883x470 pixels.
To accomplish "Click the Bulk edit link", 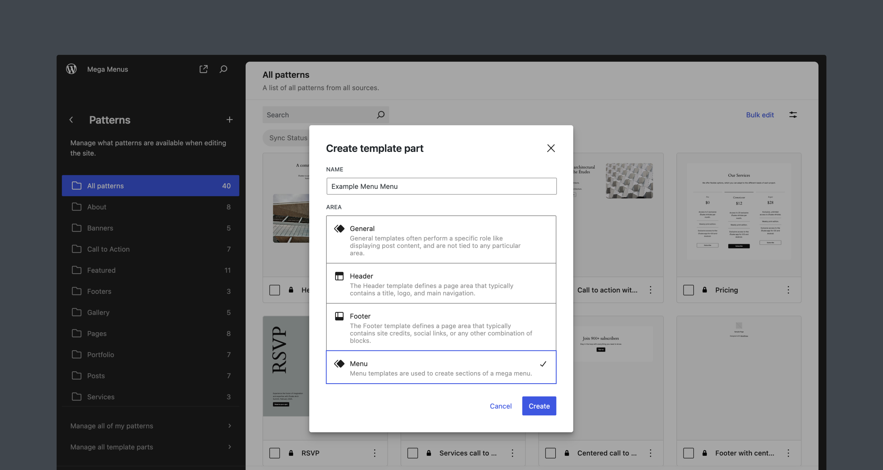I will (x=760, y=115).
